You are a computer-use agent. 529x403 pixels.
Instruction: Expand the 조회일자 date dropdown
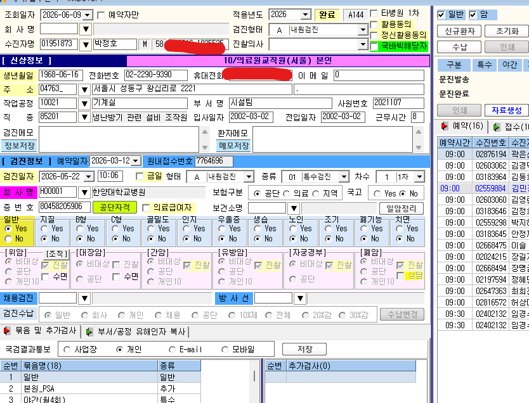coord(88,15)
